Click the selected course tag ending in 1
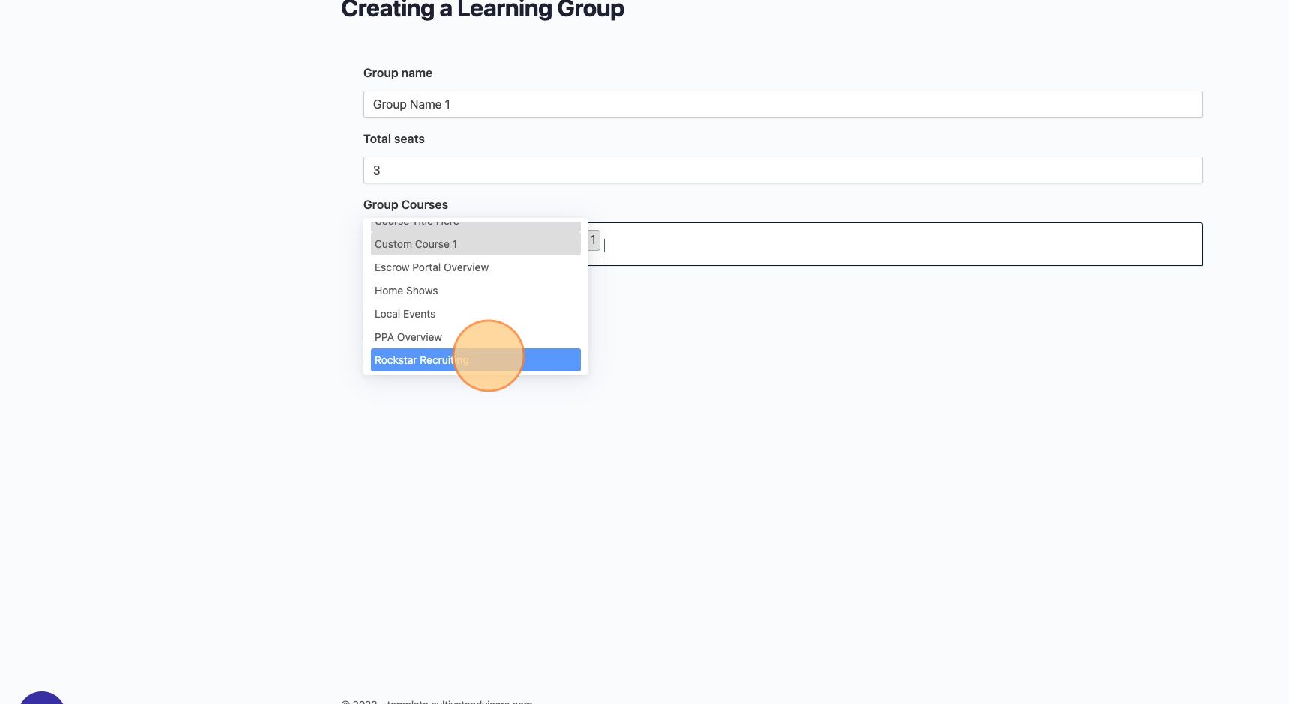 (594, 240)
